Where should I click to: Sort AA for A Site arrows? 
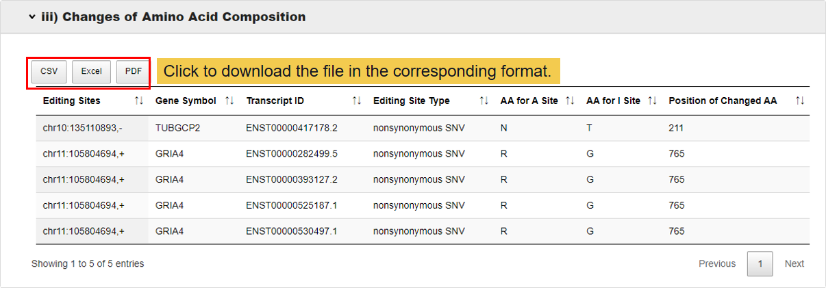point(570,101)
